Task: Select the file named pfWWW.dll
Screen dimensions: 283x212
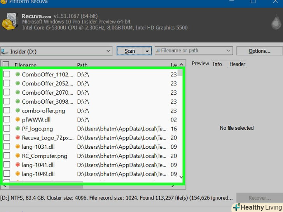Action: [x=36, y=120]
